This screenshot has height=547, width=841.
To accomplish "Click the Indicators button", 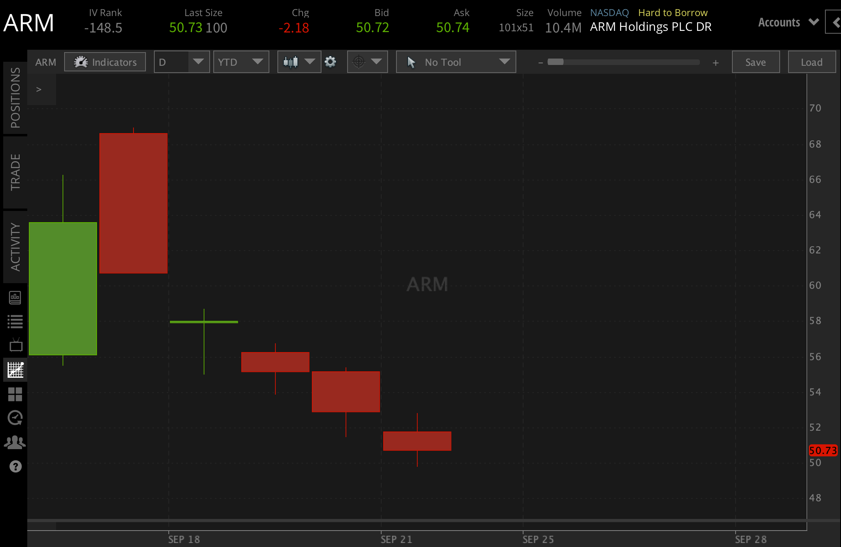I will coord(105,62).
